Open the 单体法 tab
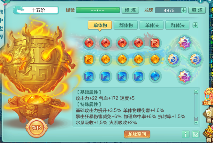This screenshot has height=143, width=213. (151, 25)
